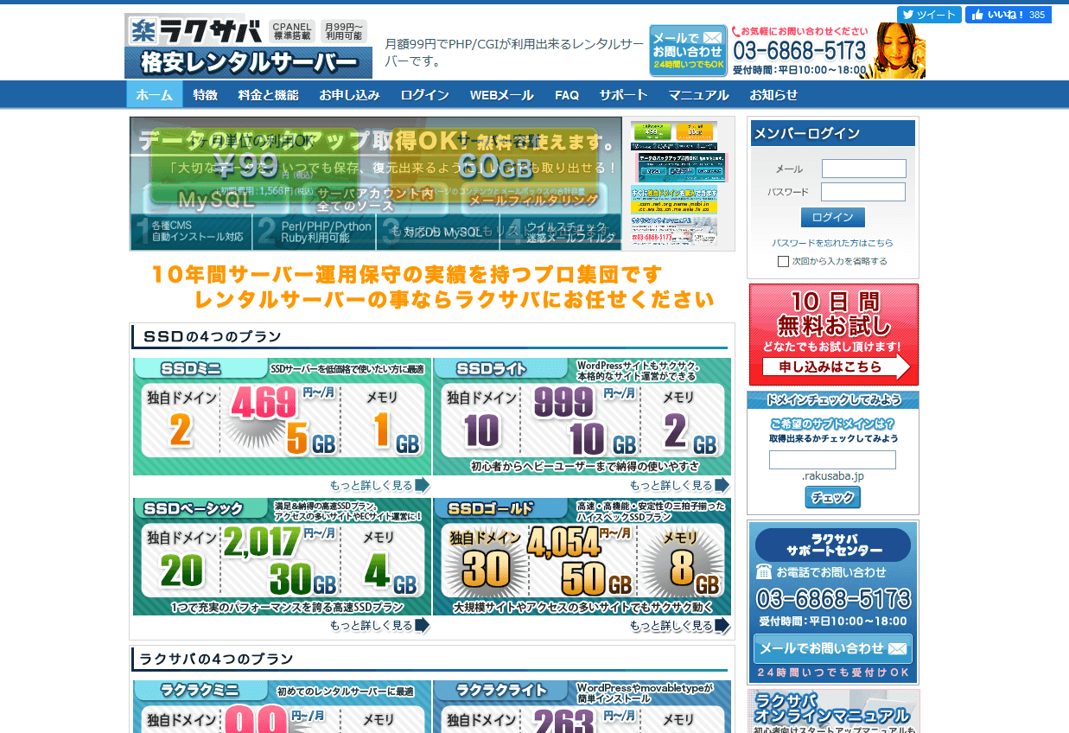This screenshot has width=1069, height=733.
Task: Open パスワードを忘れた方はこちら link
Action: (x=832, y=243)
